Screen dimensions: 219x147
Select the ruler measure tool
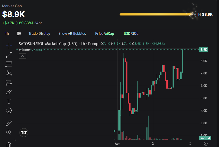[x=9, y=123]
